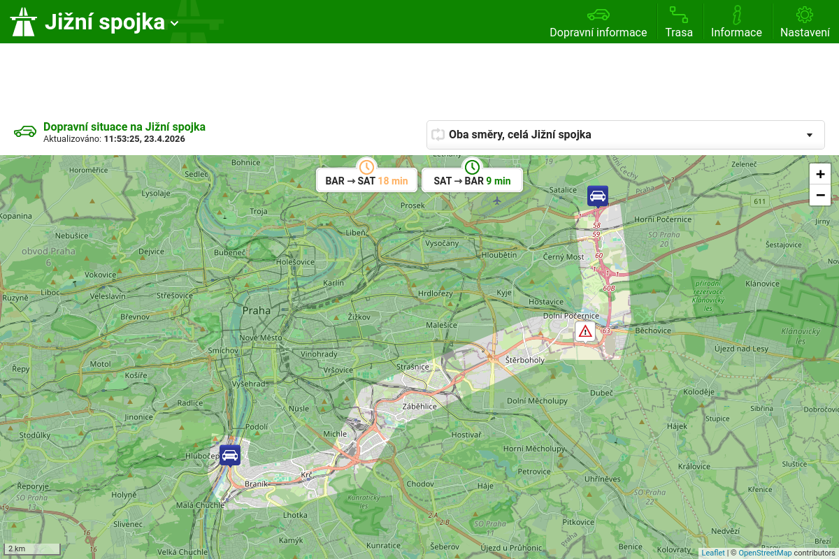The width and height of the screenshot is (839, 559).
Task: Click the blue car marker near Hlubočepy
Action: (x=229, y=456)
